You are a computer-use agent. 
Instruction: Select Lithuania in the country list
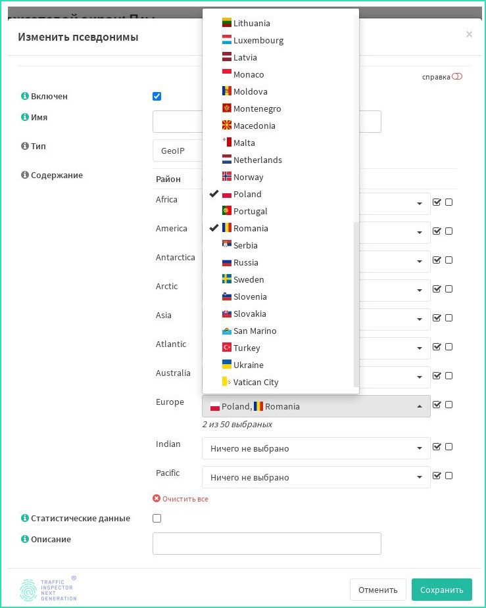tap(278, 23)
